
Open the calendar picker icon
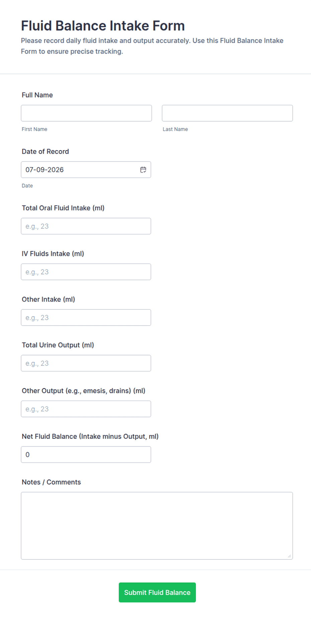(x=143, y=170)
